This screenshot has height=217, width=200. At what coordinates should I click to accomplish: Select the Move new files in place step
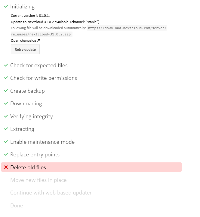coord(38,180)
